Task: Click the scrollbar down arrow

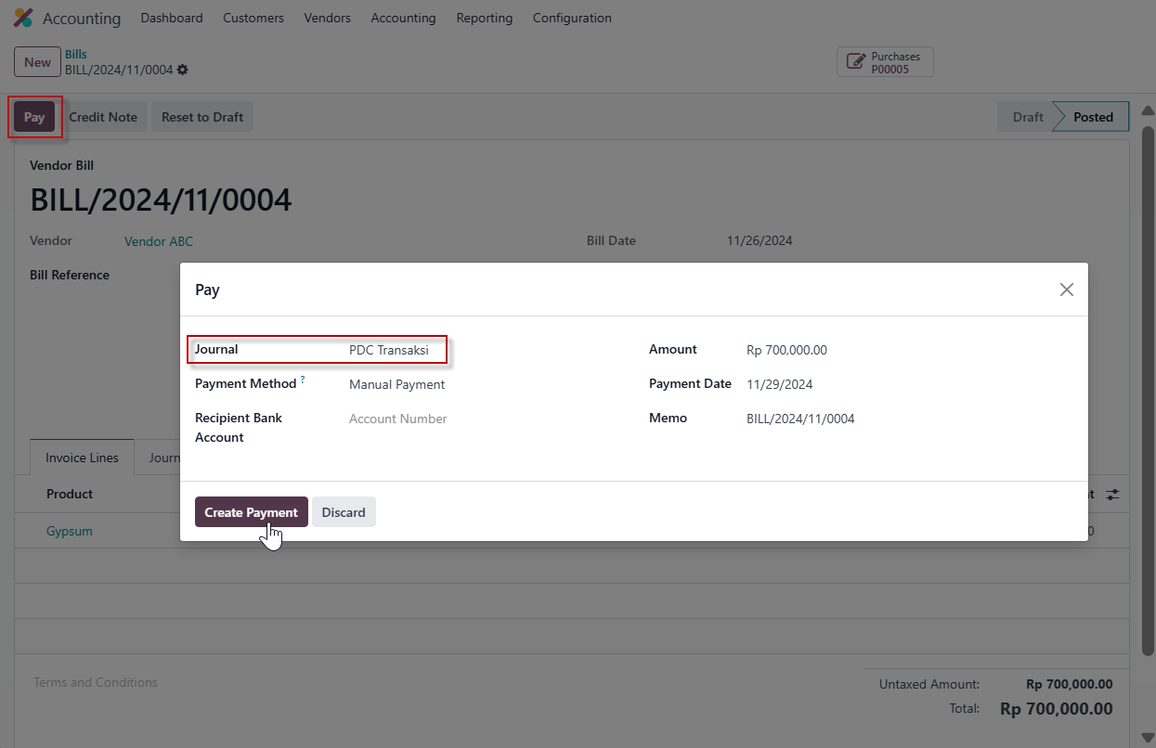Action: pyautogui.click(x=1147, y=737)
